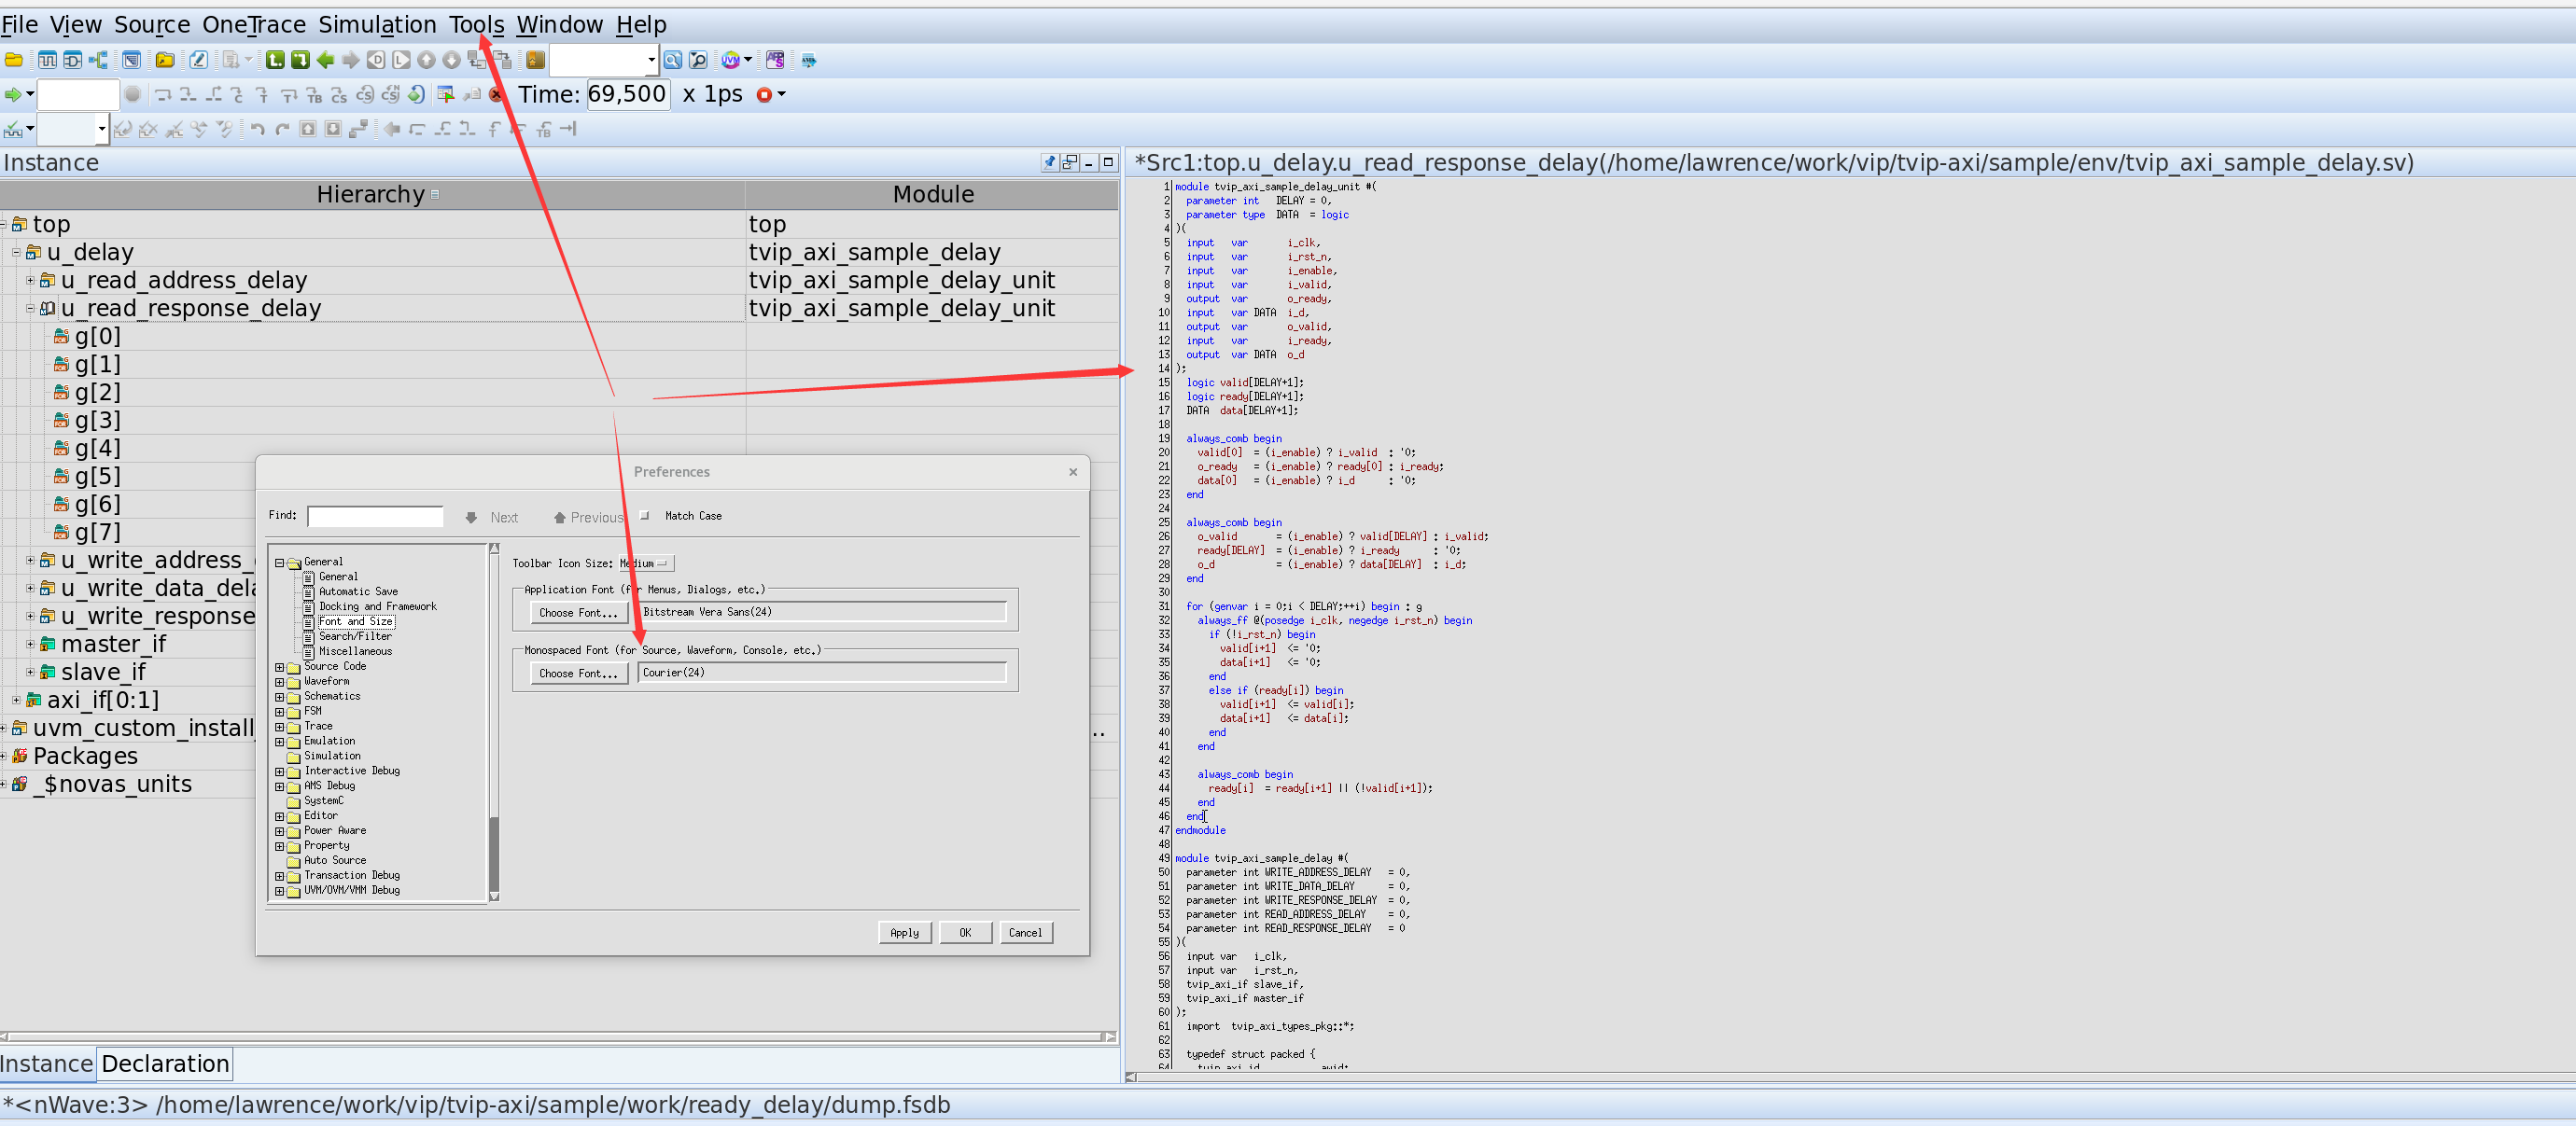The width and height of the screenshot is (2576, 1126).
Task: Click the Previous up-arrow in Preferences find bar
Action: [x=560, y=518]
